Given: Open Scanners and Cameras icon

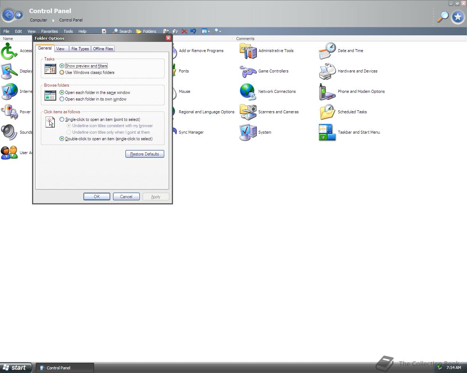Looking at the screenshot, I should (x=248, y=112).
